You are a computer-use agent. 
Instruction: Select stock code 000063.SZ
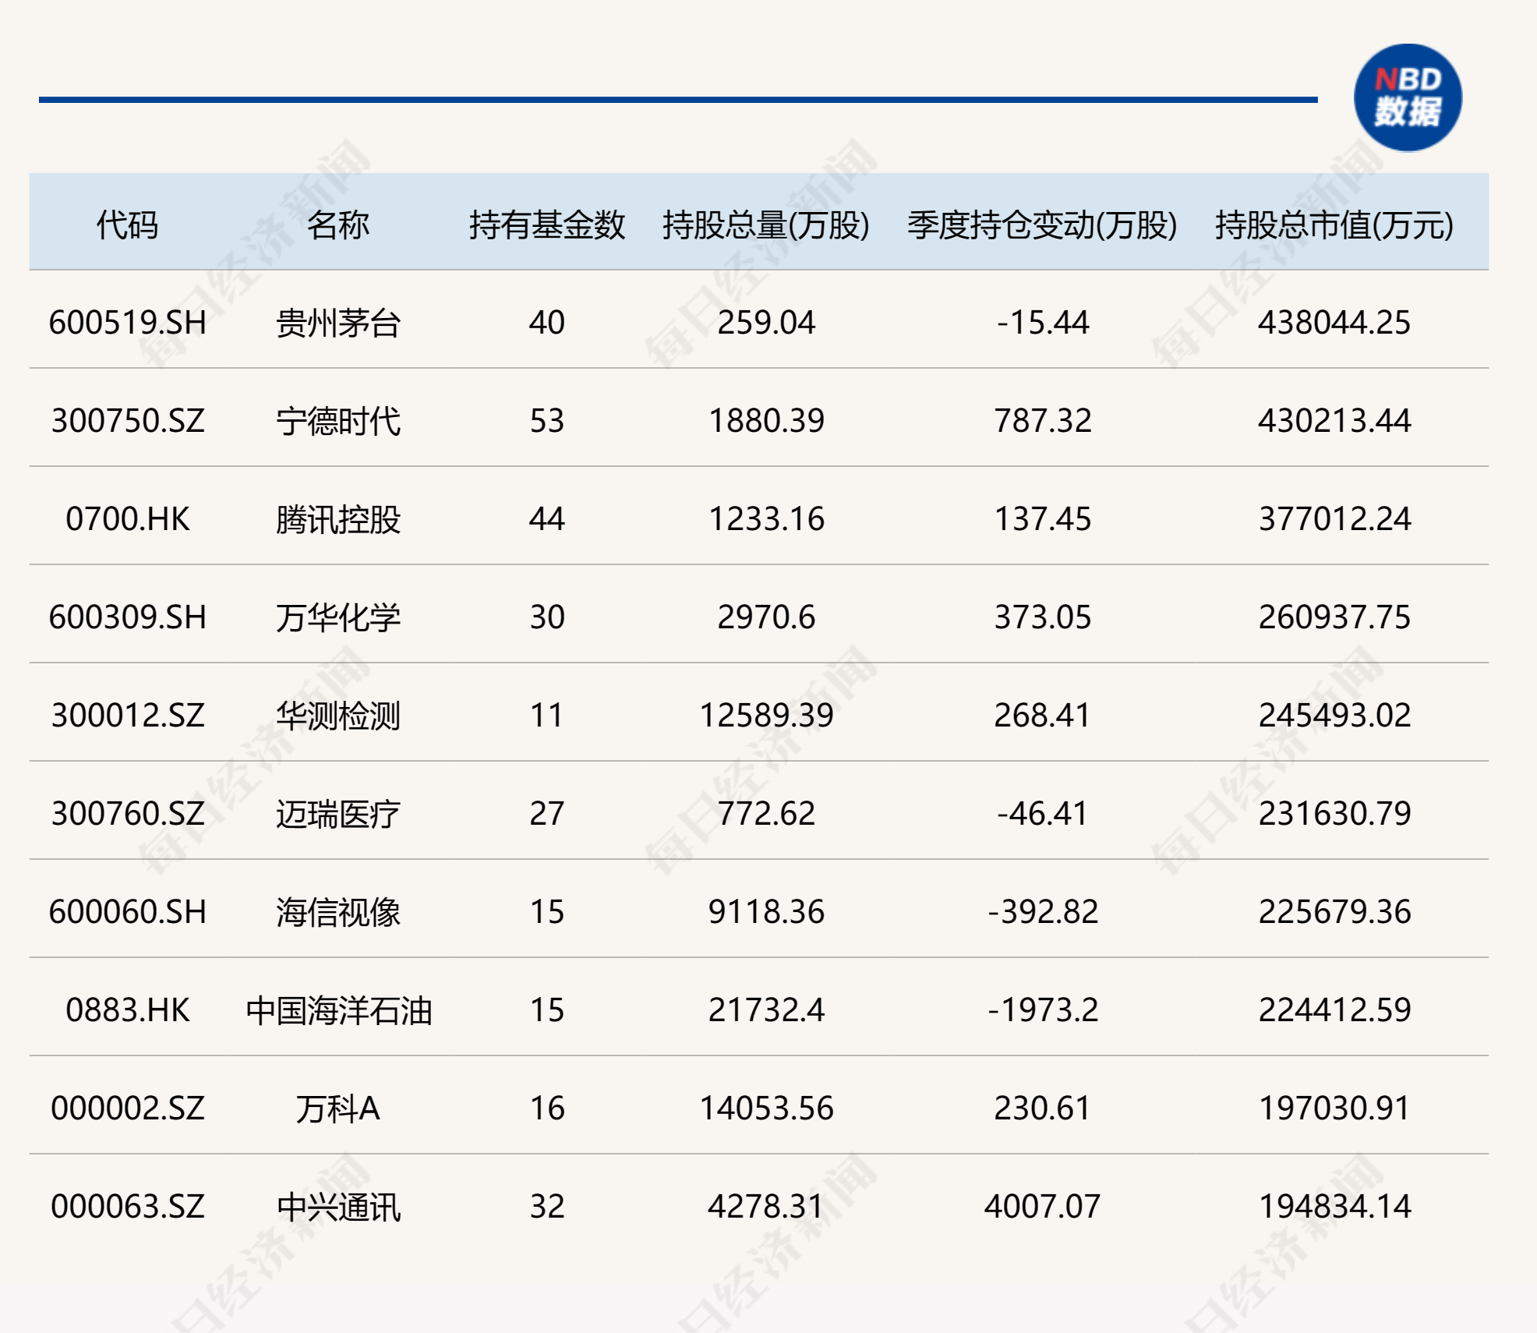(128, 1207)
